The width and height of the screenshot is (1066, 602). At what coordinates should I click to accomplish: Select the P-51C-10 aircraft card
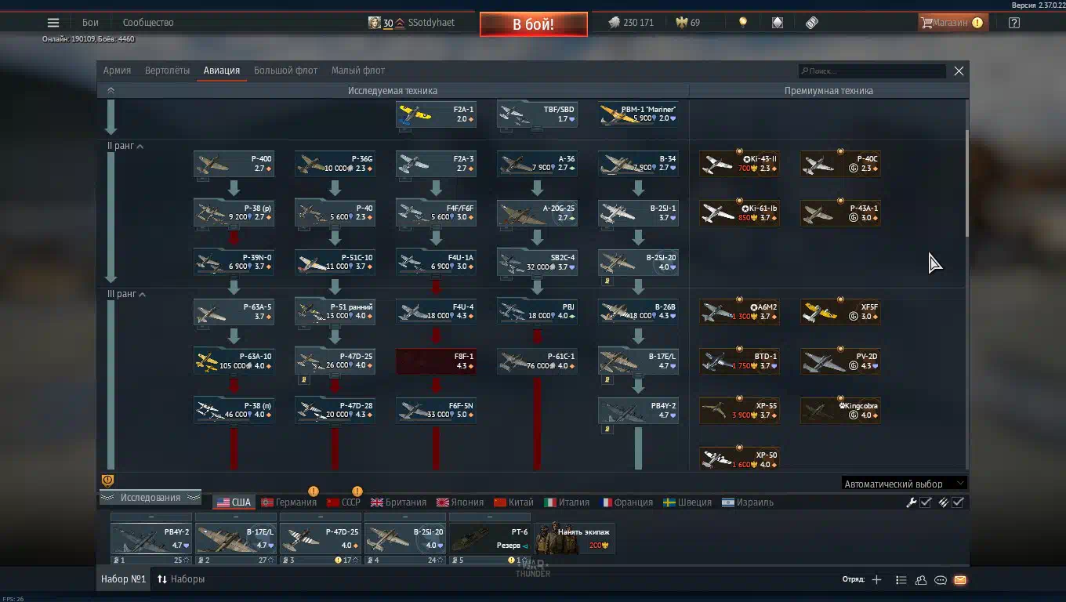tap(335, 262)
